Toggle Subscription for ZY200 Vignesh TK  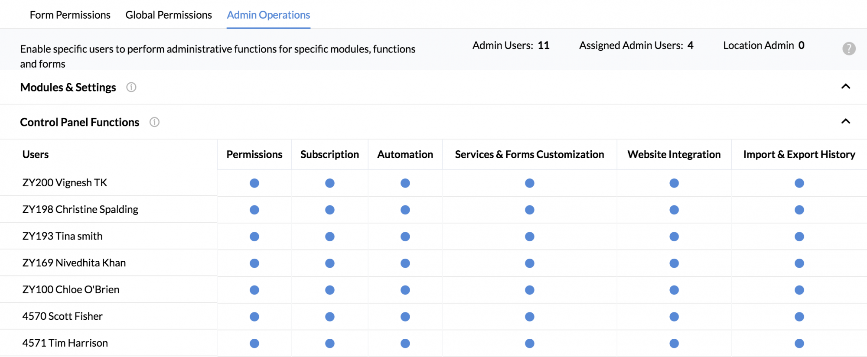330,183
